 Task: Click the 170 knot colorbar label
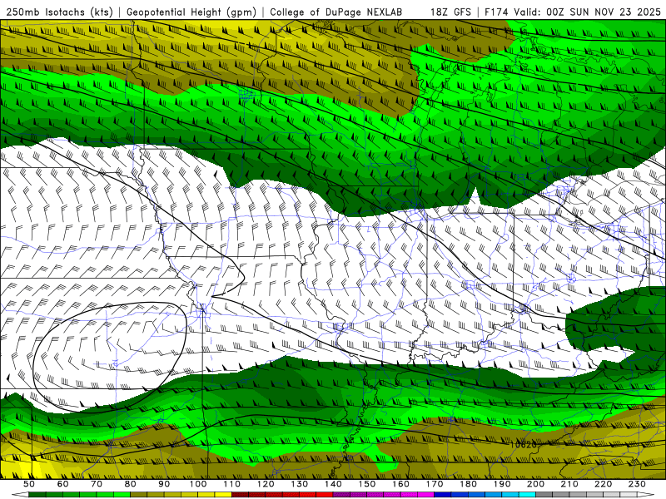click(x=435, y=484)
